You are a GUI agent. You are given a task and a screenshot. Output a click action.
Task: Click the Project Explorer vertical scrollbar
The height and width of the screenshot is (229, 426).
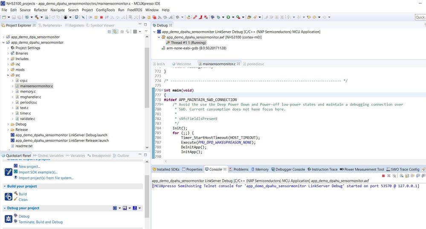[147, 77]
